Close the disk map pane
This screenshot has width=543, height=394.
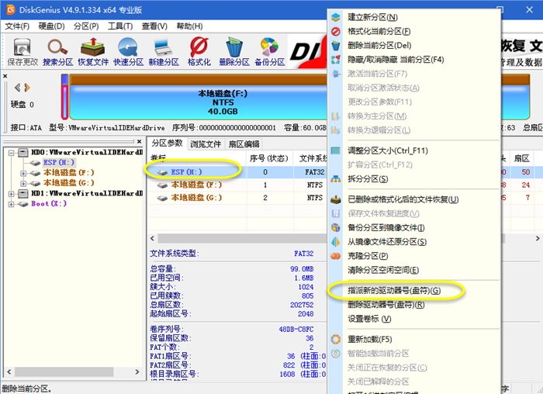[x=5, y=76]
